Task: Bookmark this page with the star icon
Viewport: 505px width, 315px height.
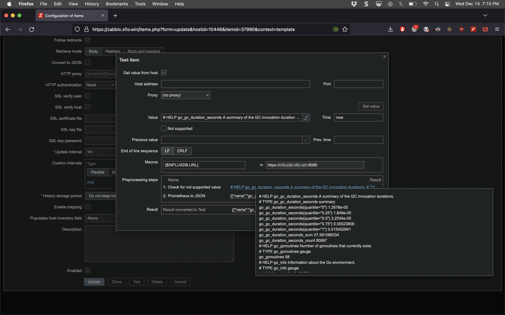Action: pos(345,29)
